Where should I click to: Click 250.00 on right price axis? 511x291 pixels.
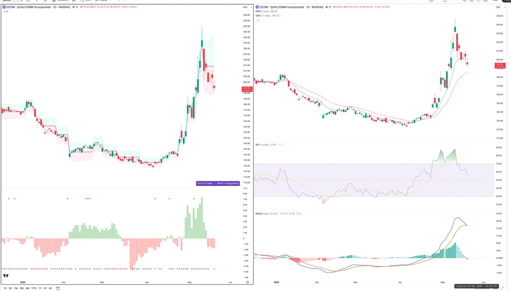coord(500,16)
